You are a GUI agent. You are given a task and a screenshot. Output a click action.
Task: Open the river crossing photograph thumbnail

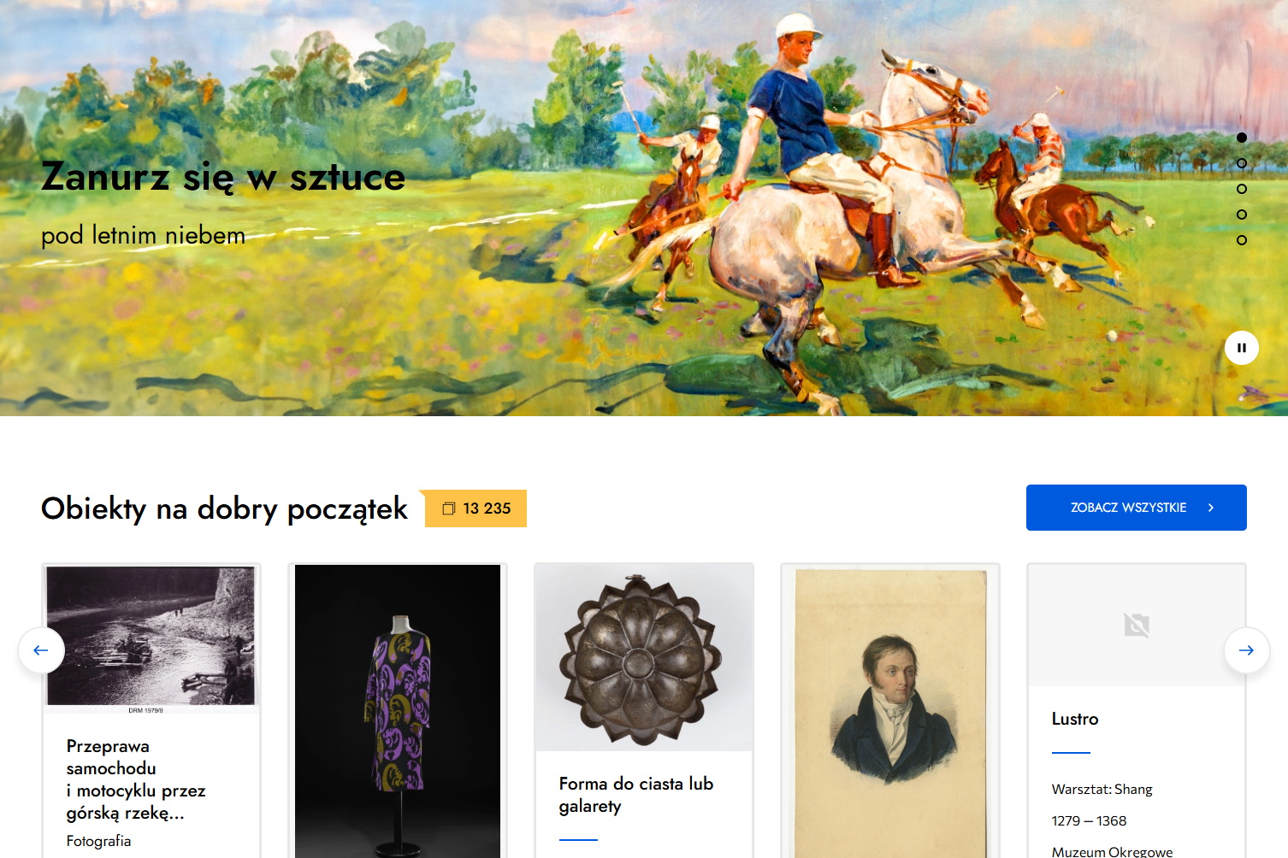coord(151,639)
